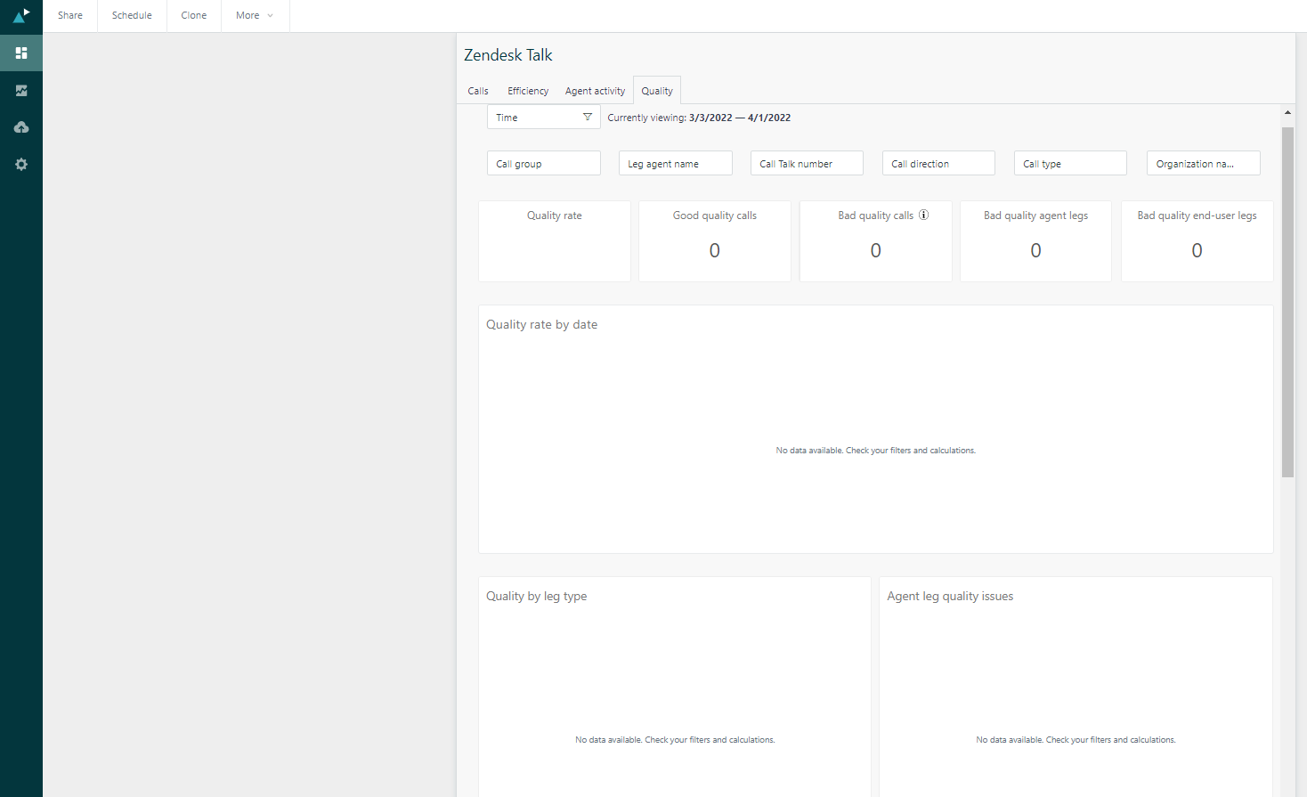Click no-data message in Quality rate by date

click(875, 451)
